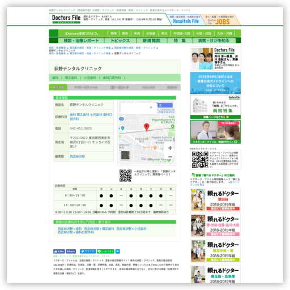Click the Doctors File logo in header
This screenshot has height=290, width=290.
tap(66, 19)
